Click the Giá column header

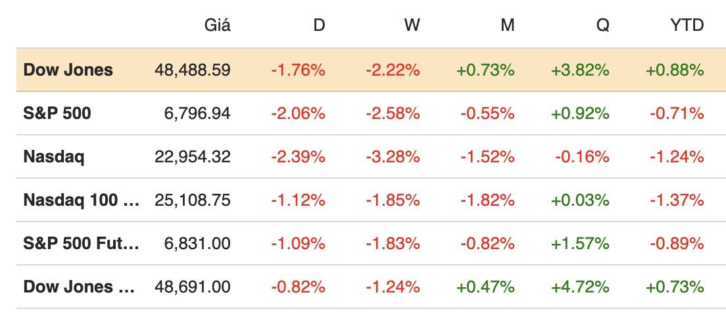[217, 26]
